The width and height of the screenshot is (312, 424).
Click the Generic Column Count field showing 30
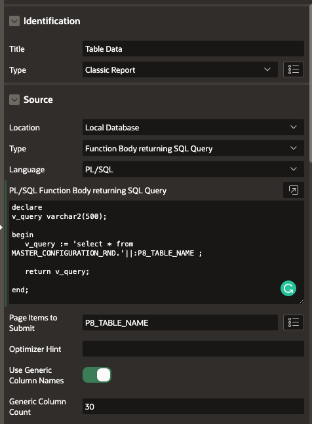[193, 406]
